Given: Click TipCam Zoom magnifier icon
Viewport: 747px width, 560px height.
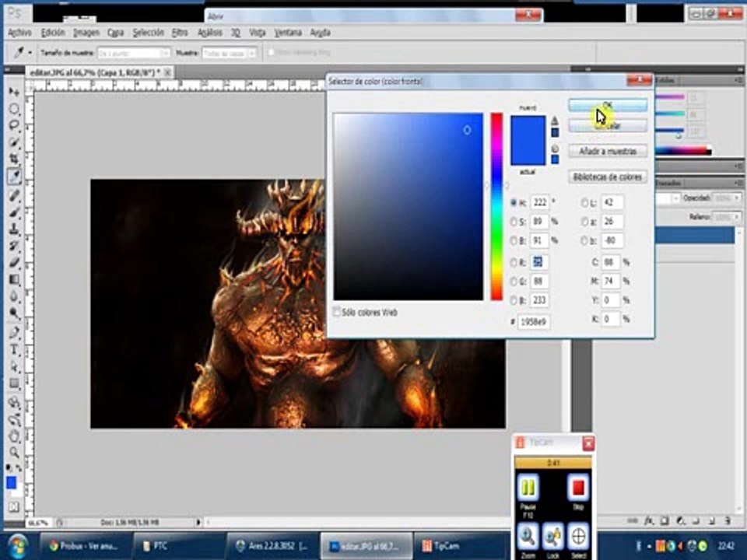Looking at the screenshot, I should pyautogui.click(x=528, y=537).
